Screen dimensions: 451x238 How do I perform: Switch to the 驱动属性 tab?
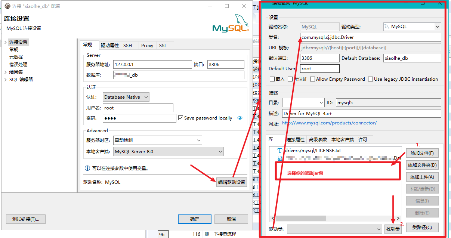109,46
